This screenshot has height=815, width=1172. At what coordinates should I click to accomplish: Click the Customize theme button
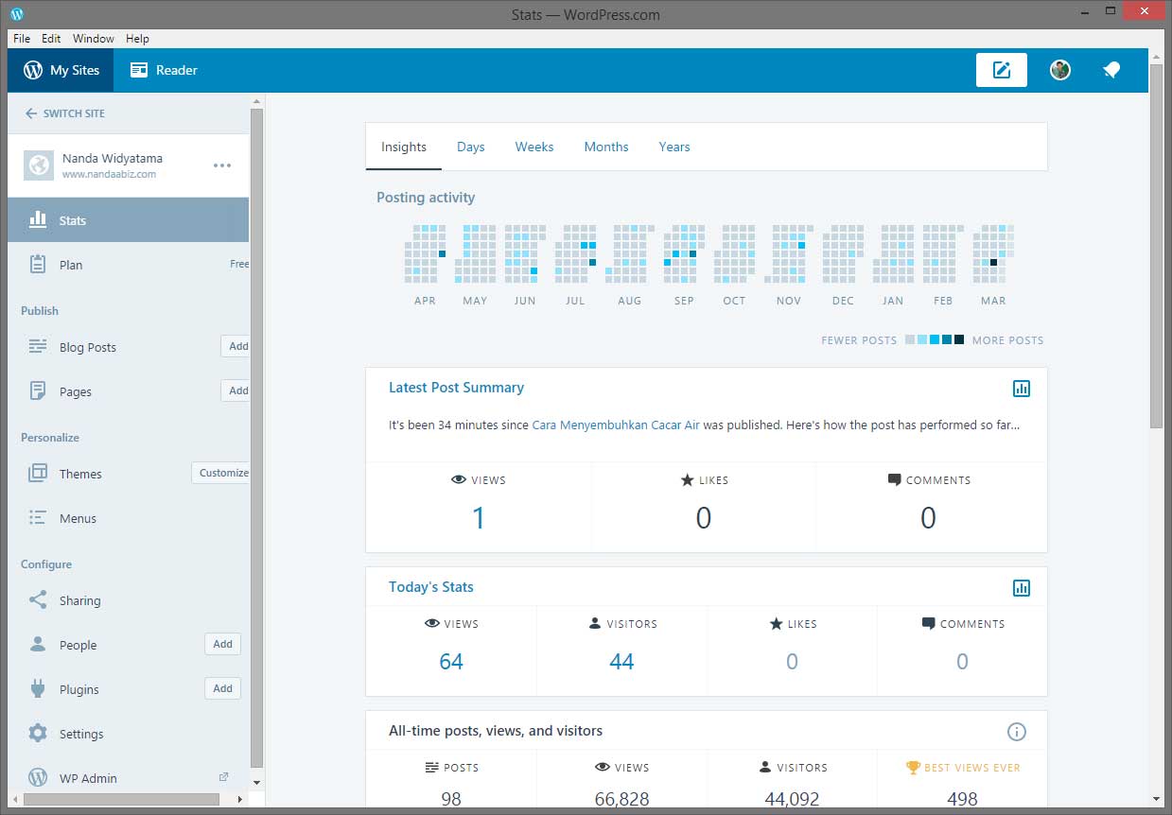pos(221,473)
